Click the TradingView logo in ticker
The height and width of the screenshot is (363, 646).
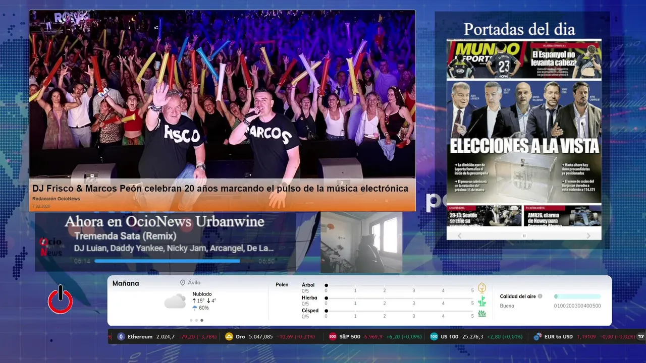641,337
